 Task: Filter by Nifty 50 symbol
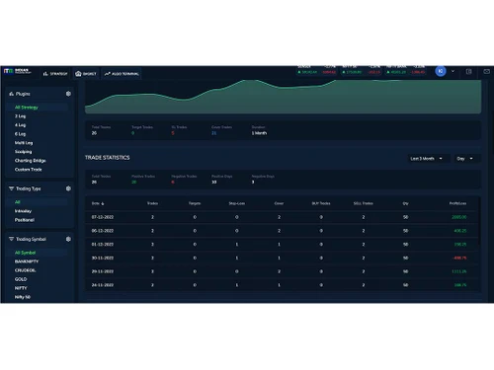[x=23, y=297]
